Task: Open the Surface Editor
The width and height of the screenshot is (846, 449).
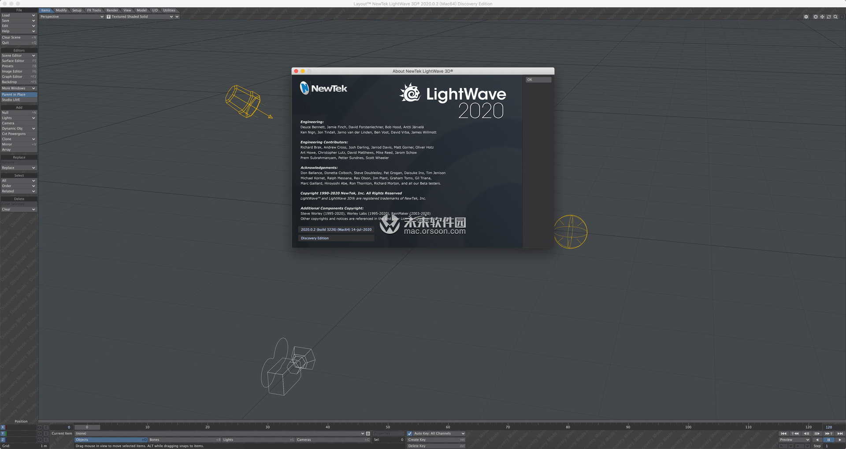Action: coord(19,61)
